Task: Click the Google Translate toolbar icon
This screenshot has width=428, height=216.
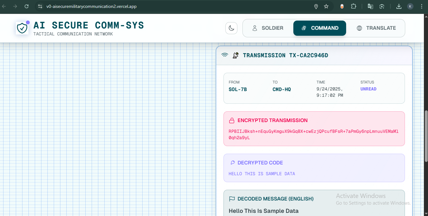Action: 370,6
